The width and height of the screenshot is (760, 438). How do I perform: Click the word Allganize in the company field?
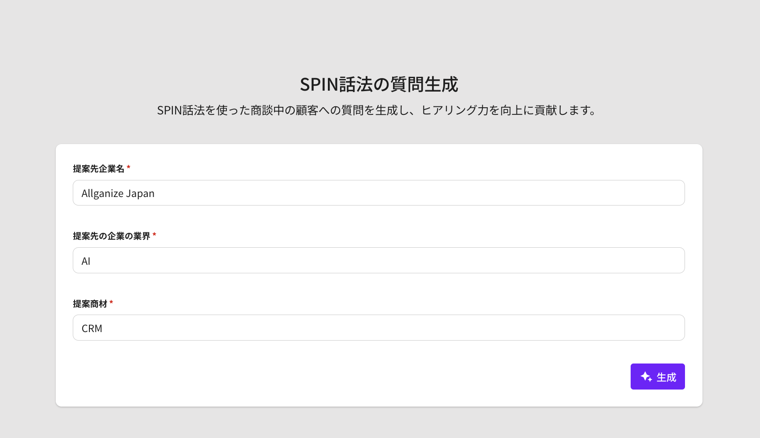(102, 193)
